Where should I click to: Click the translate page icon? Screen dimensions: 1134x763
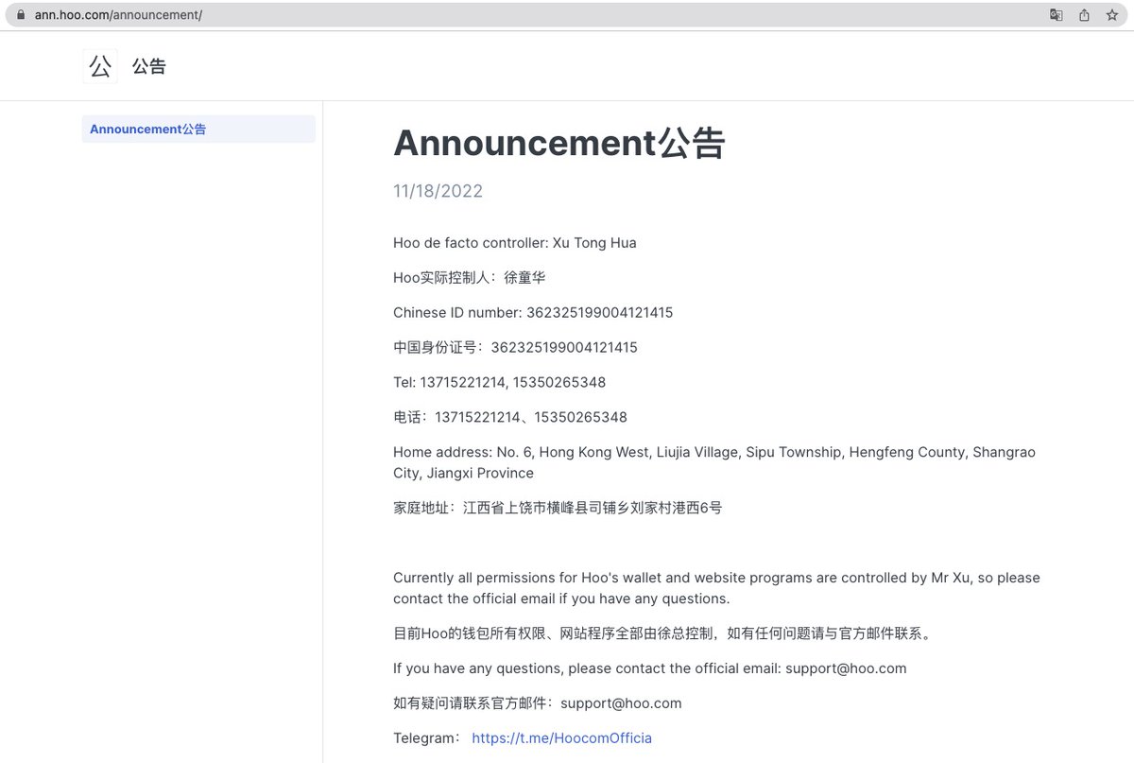click(x=1057, y=15)
